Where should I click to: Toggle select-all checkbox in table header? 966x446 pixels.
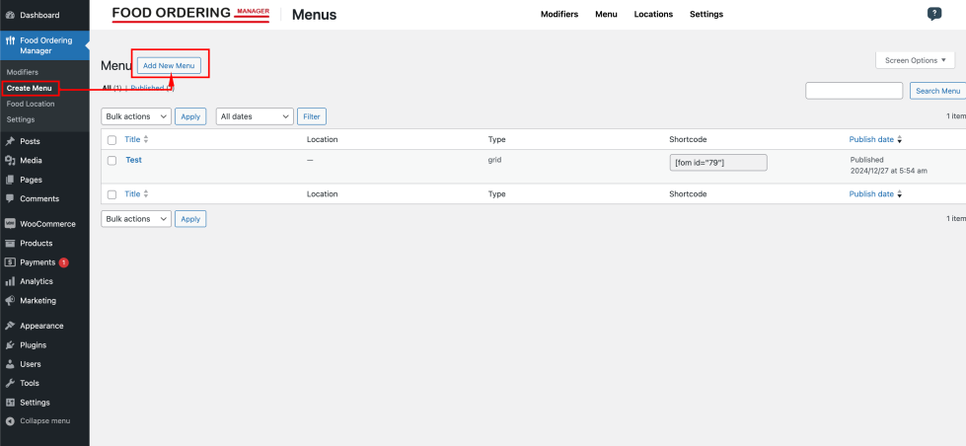point(111,140)
